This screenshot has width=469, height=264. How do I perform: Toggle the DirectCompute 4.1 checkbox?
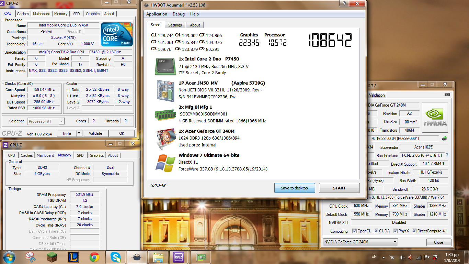pyautogui.click(x=414, y=231)
